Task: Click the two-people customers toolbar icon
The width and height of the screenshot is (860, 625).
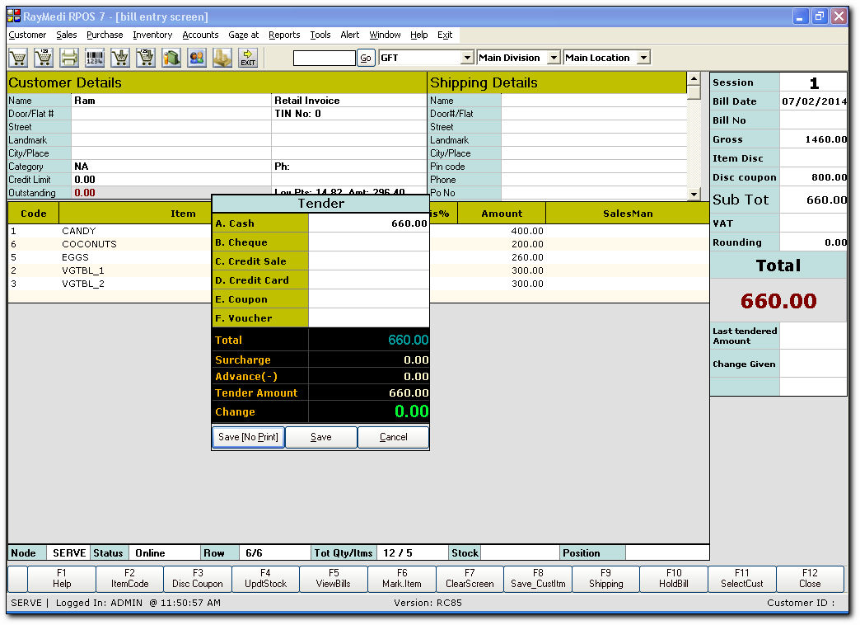Action: (x=197, y=58)
